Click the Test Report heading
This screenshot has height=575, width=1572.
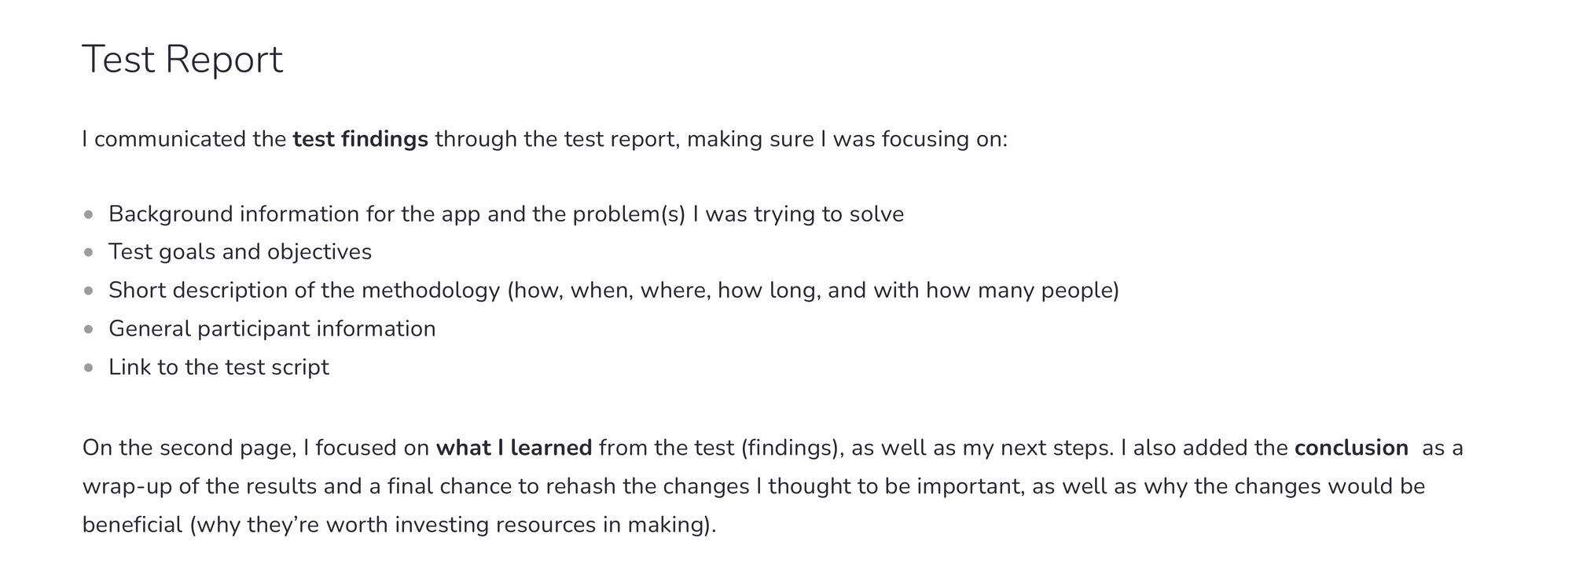(182, 60)
